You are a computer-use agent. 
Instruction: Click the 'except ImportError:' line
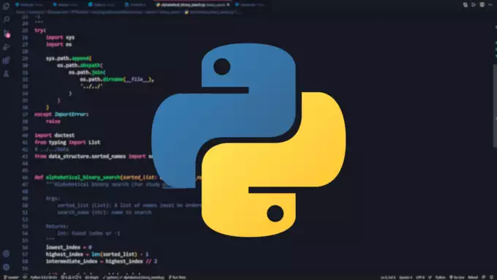61,114
